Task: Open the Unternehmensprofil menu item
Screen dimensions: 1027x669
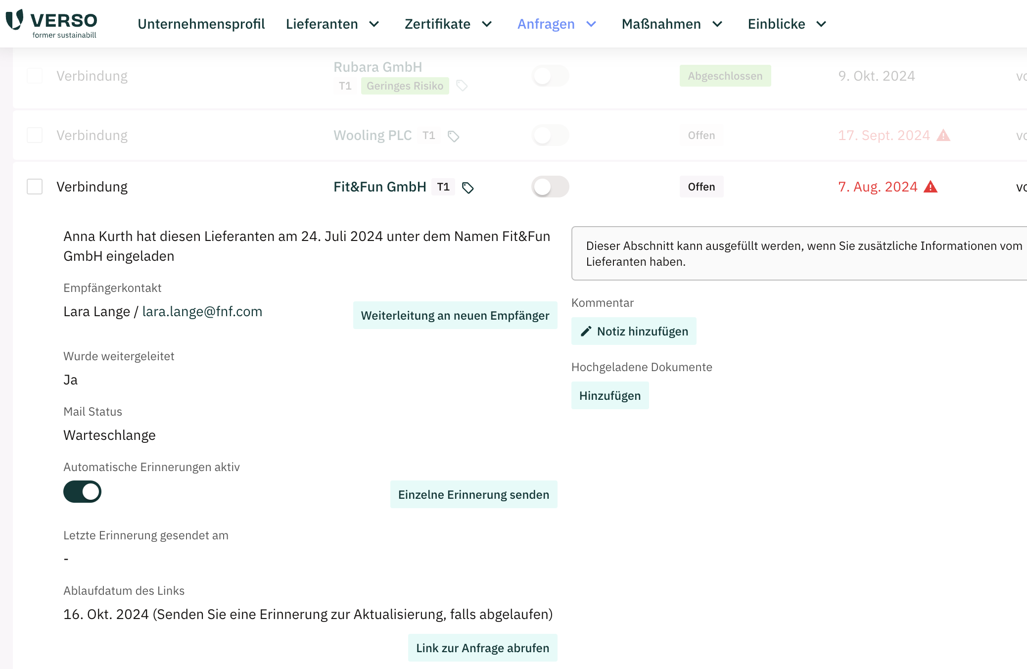Action: point(201,24)
